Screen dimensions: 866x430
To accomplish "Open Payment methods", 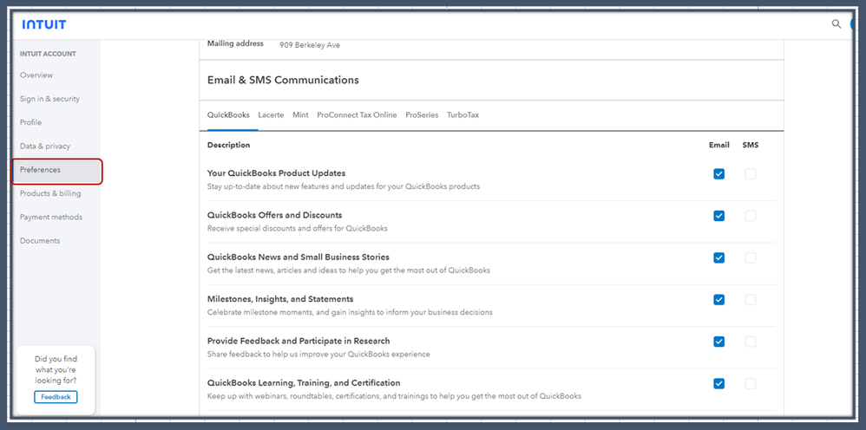I will tap(51, 218).
